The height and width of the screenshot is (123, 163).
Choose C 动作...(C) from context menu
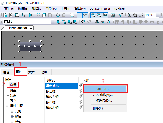click(x=105, y=89)
